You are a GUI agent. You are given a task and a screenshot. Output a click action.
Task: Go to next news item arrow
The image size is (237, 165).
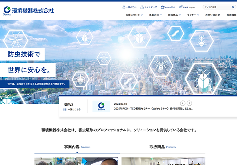189,103
